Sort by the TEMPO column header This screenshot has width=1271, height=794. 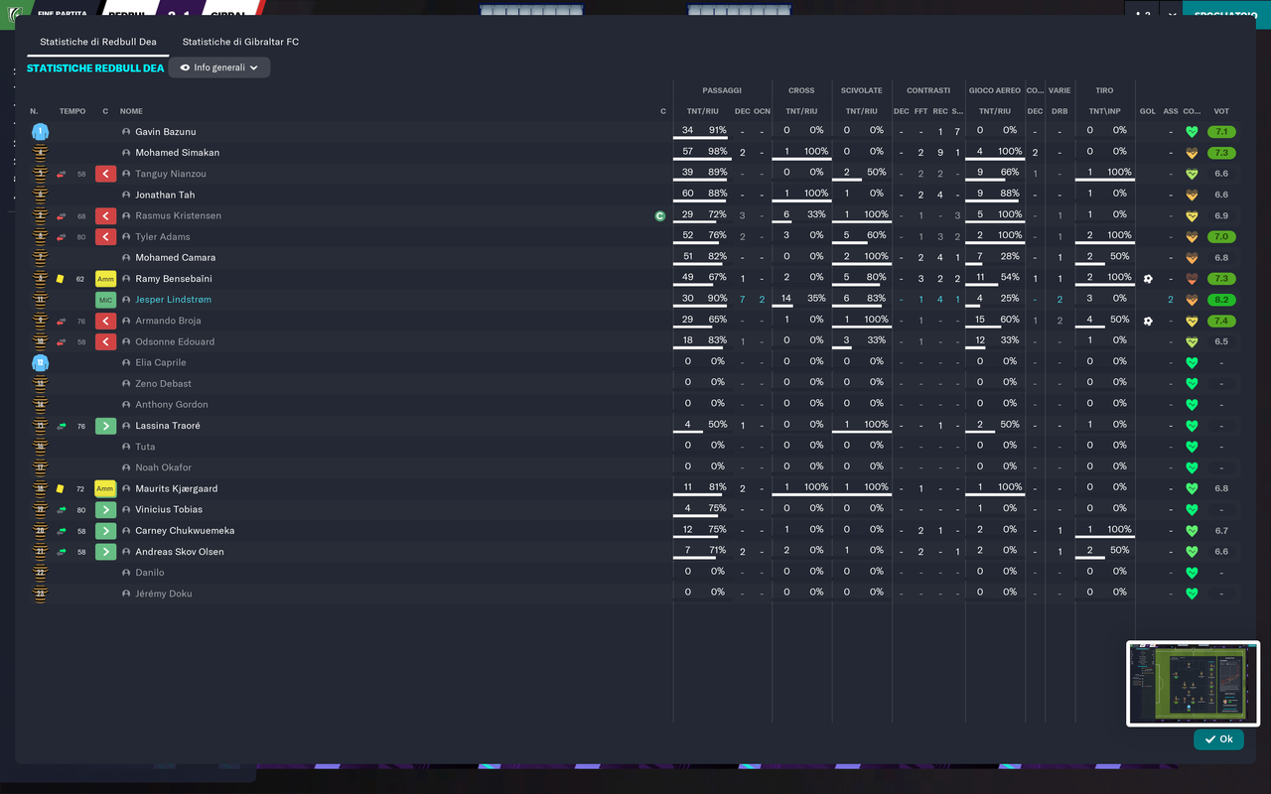pyautogui.click(x=72, y=111)
